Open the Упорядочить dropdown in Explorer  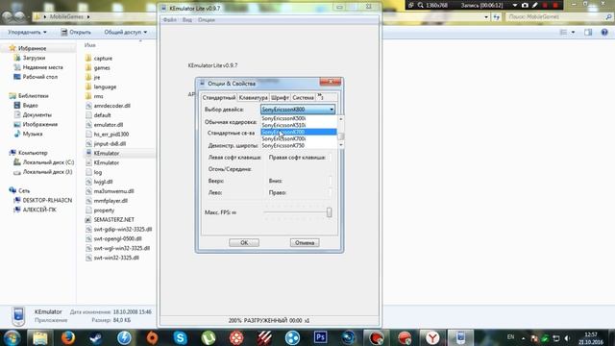tap(28, 32)
